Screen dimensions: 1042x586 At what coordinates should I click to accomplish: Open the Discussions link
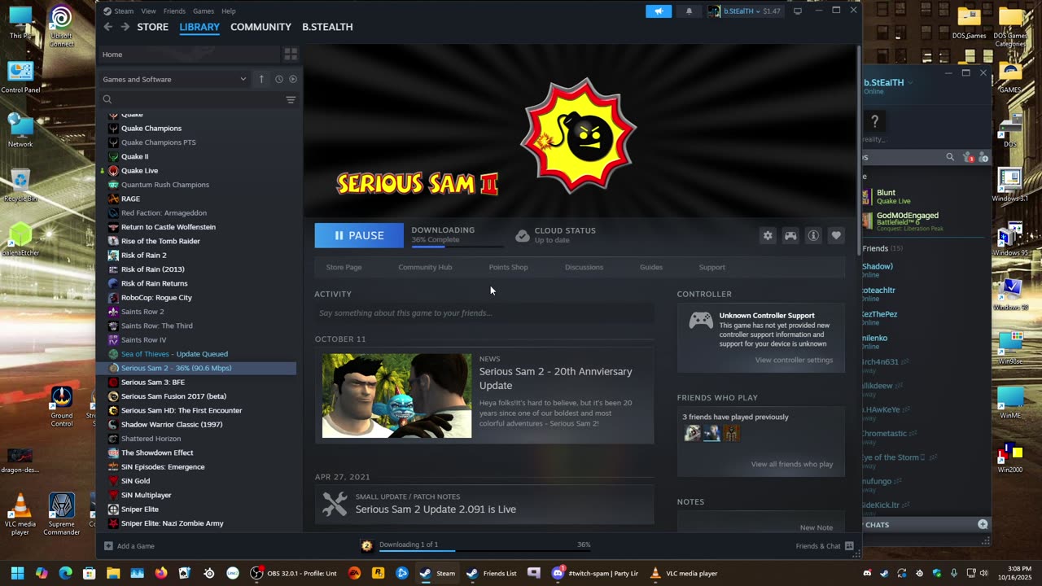584,267
